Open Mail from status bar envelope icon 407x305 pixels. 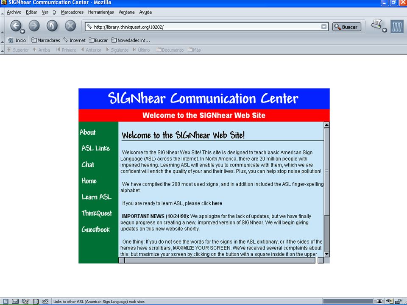(15, 301)
